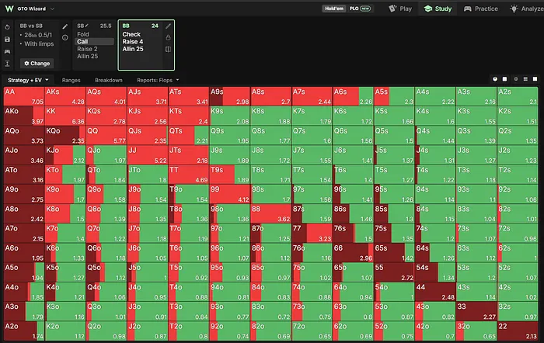
Task: Click the lock icon in the BB action box
Action: pyautogui.click(x=169, y=37)
